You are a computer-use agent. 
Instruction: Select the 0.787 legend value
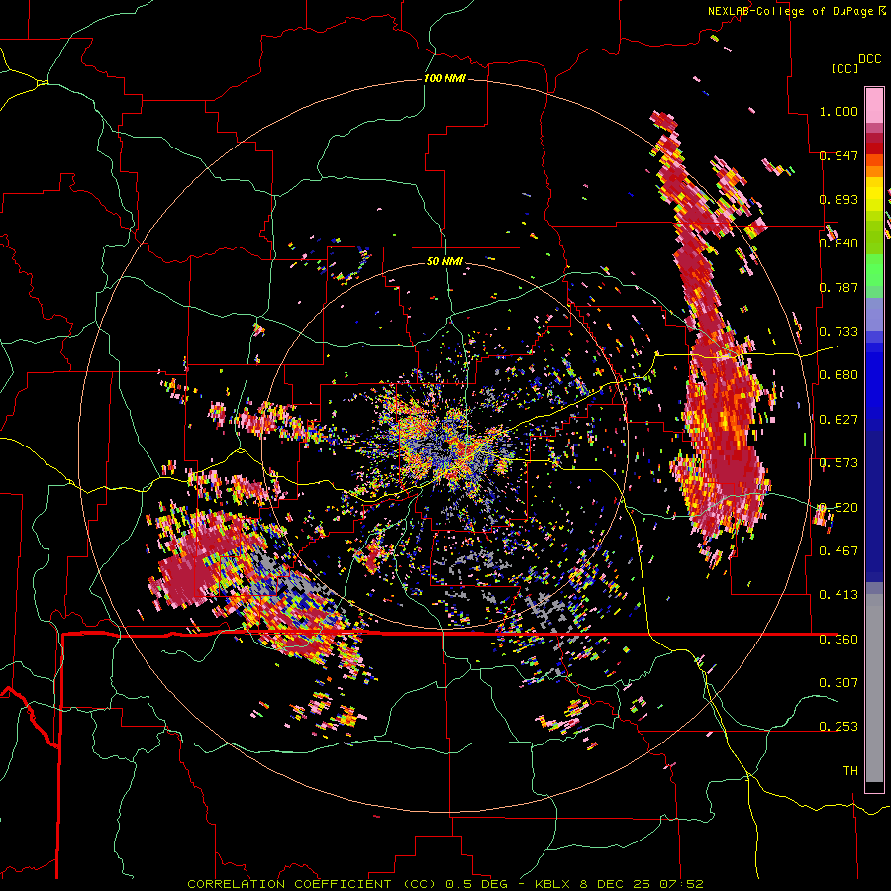pos(839,287)
